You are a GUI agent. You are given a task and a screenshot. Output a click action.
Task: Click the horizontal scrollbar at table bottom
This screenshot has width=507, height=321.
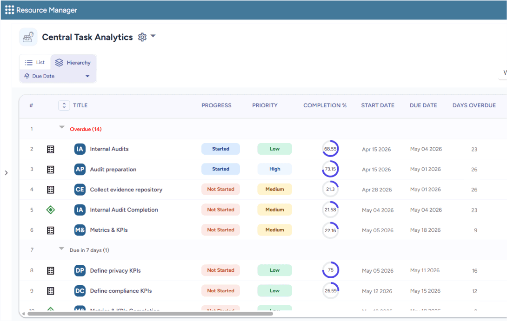tap(150, 314)
